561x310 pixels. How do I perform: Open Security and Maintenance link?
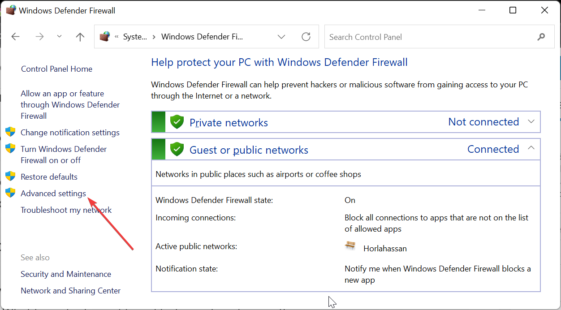(x=66, y=274)
